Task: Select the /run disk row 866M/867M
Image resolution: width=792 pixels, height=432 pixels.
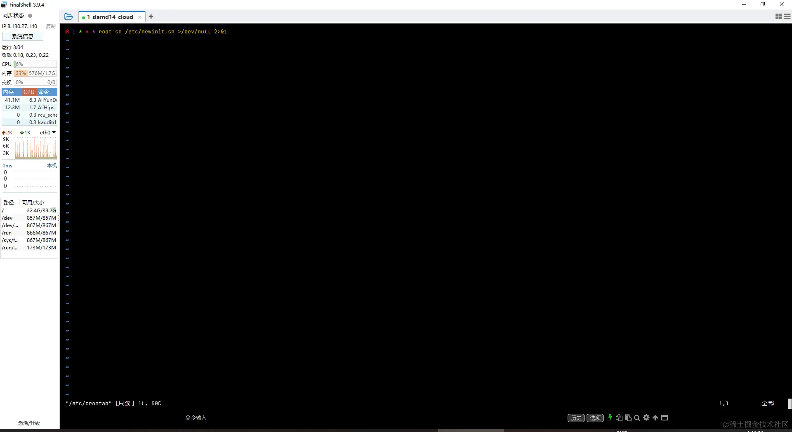Action: [29, 232]
